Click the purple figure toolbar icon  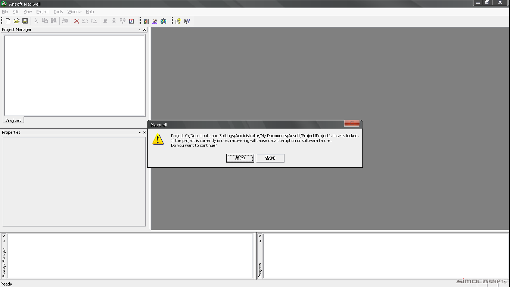(155, 21)
